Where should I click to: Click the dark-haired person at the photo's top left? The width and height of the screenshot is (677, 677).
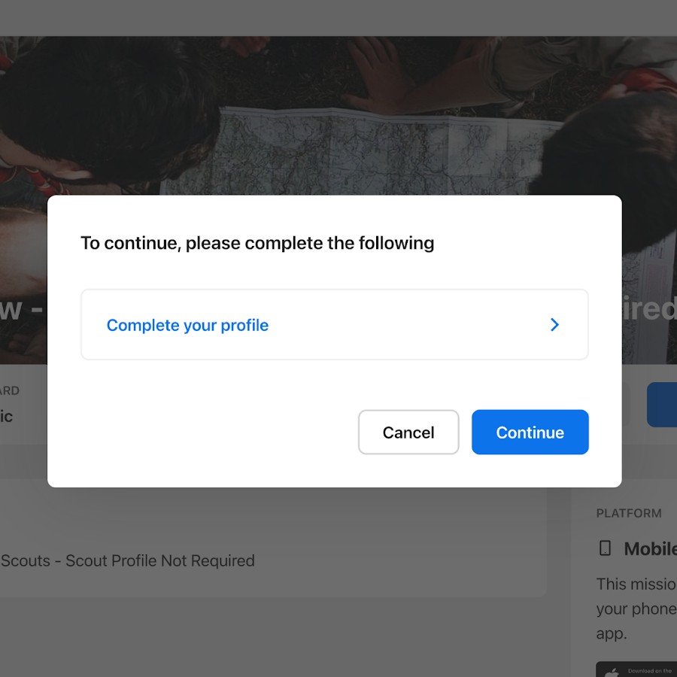pyautogui.click(x=108, y=108)
